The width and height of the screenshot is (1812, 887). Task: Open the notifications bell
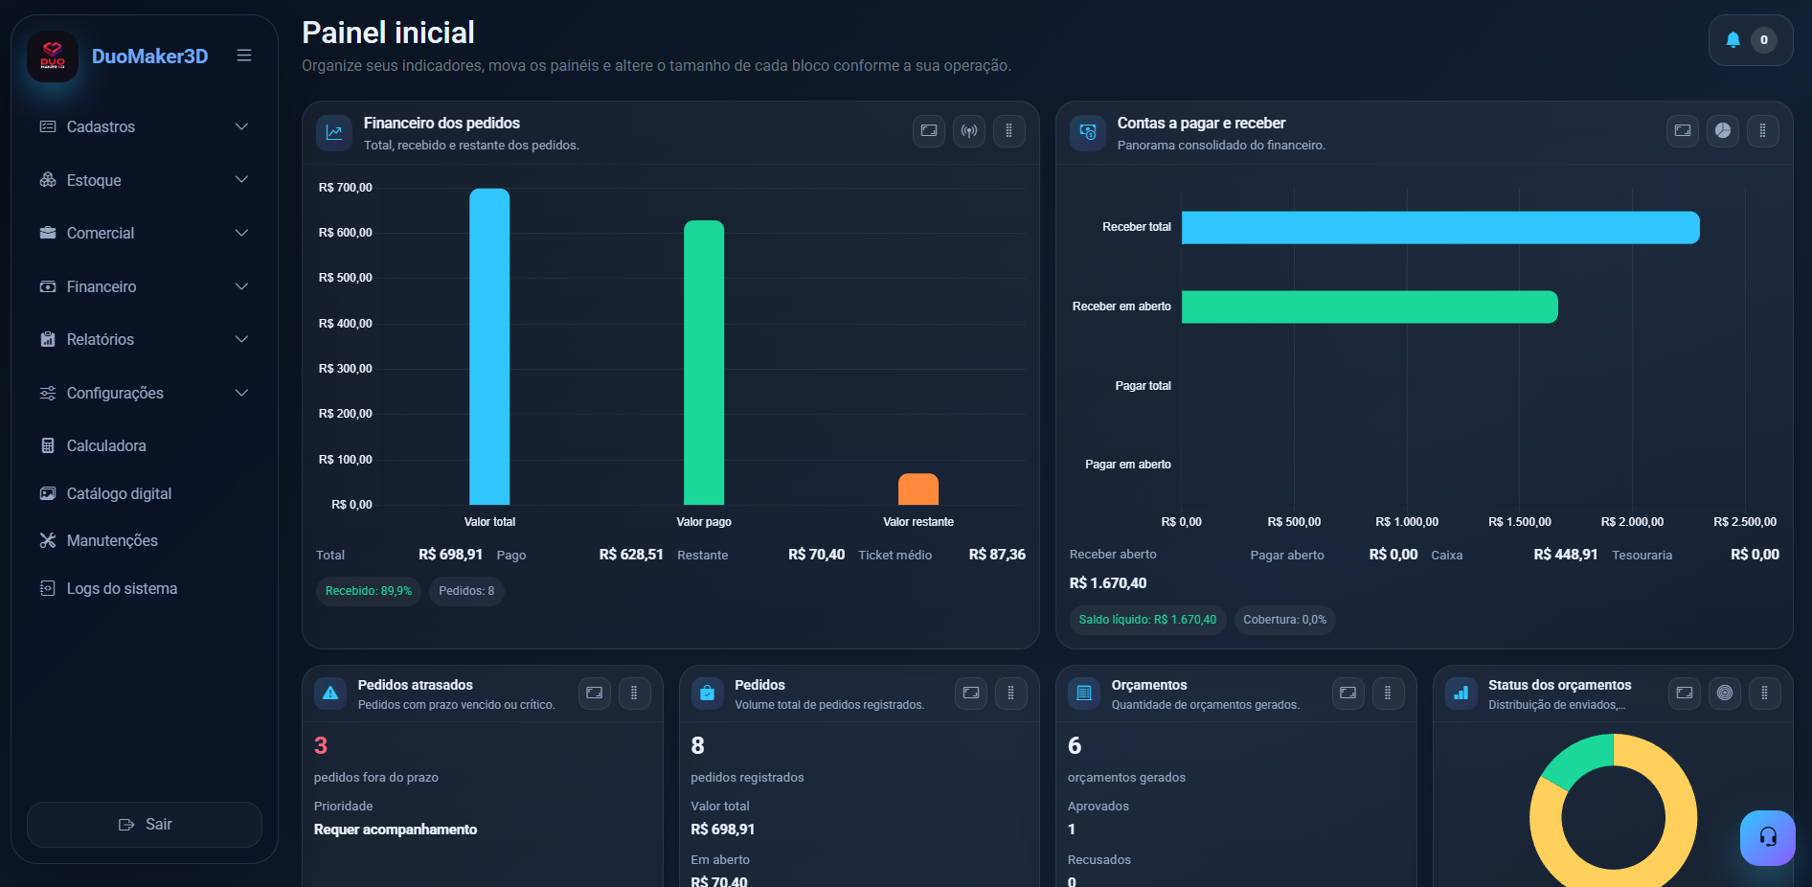[1733, 40]
